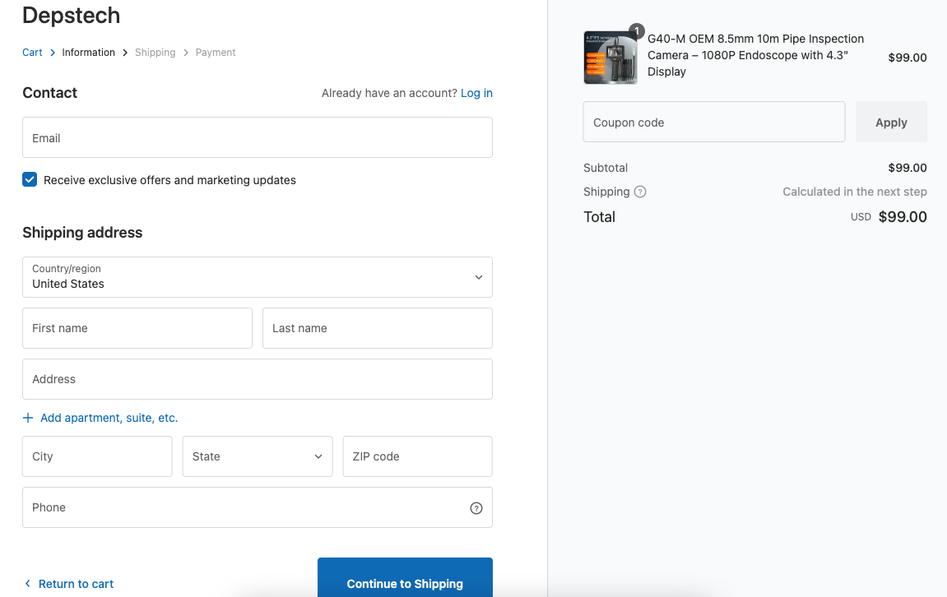The height and width of the screenshot is (597, 947).
Task: Select the Payment breadcrumb step
Action: click(216, 53)
